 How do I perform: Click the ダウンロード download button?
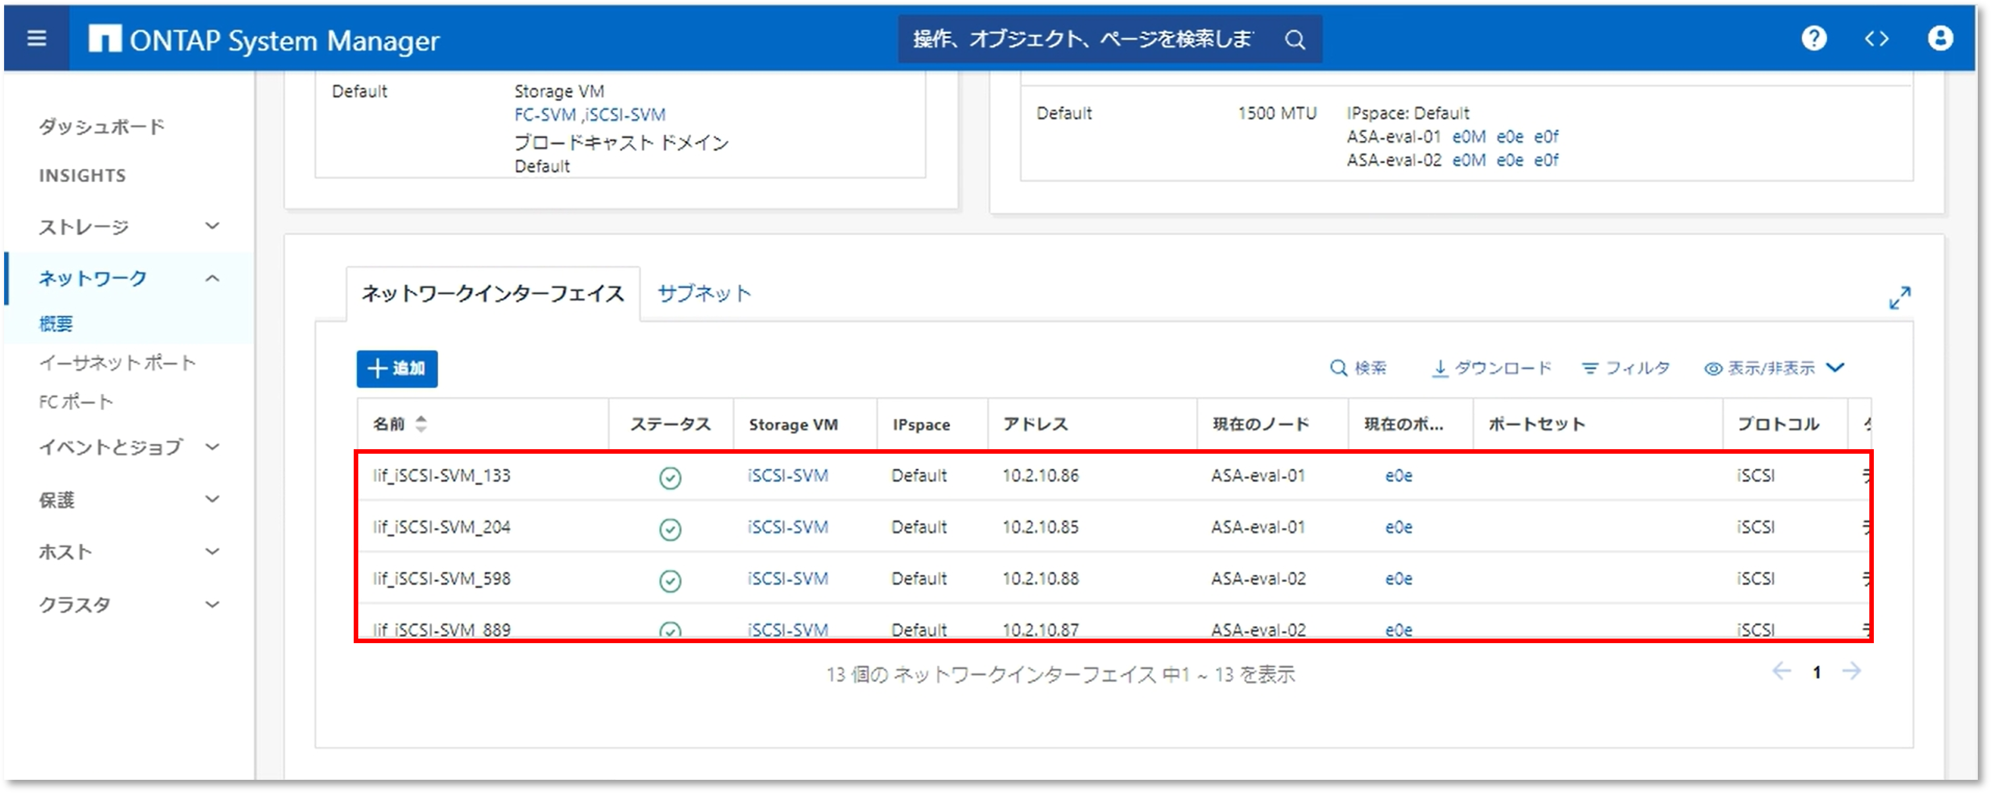tap(1491, 368)
